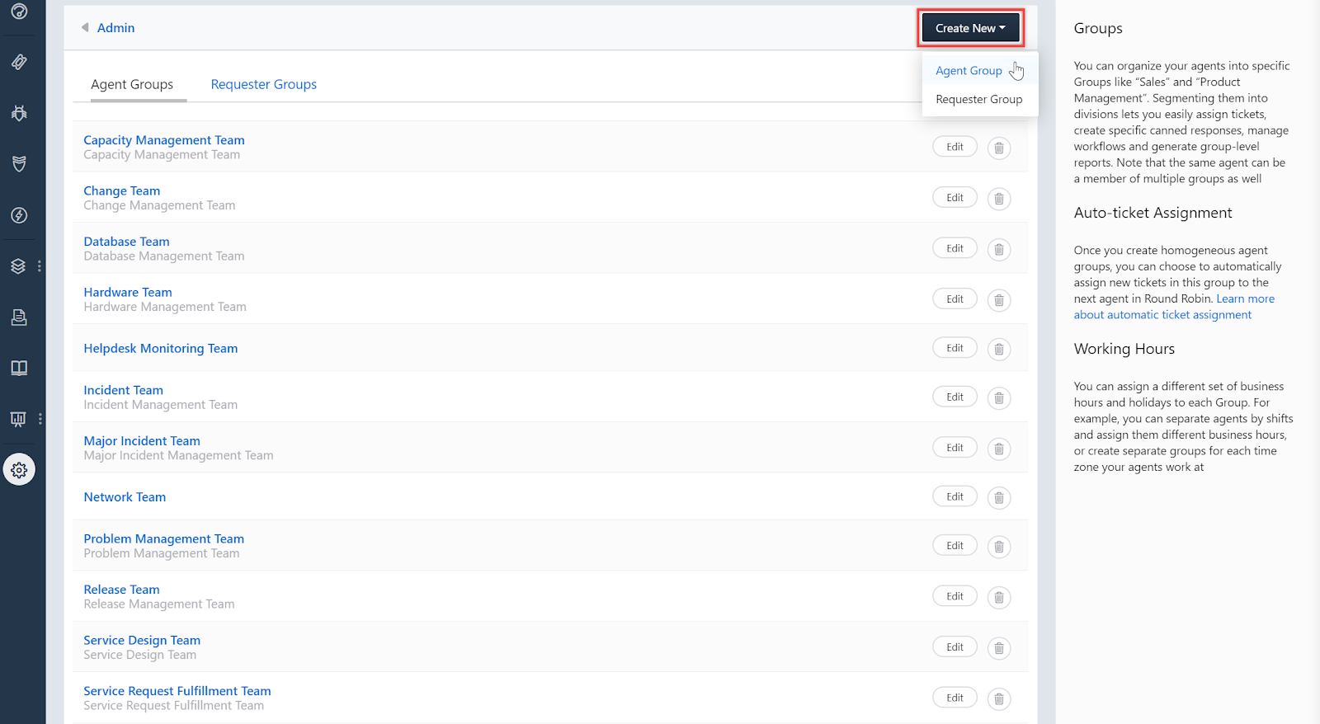Edit the Database Team group
Viewport: 1320px width, 724px height.
(x=955, y=248)
